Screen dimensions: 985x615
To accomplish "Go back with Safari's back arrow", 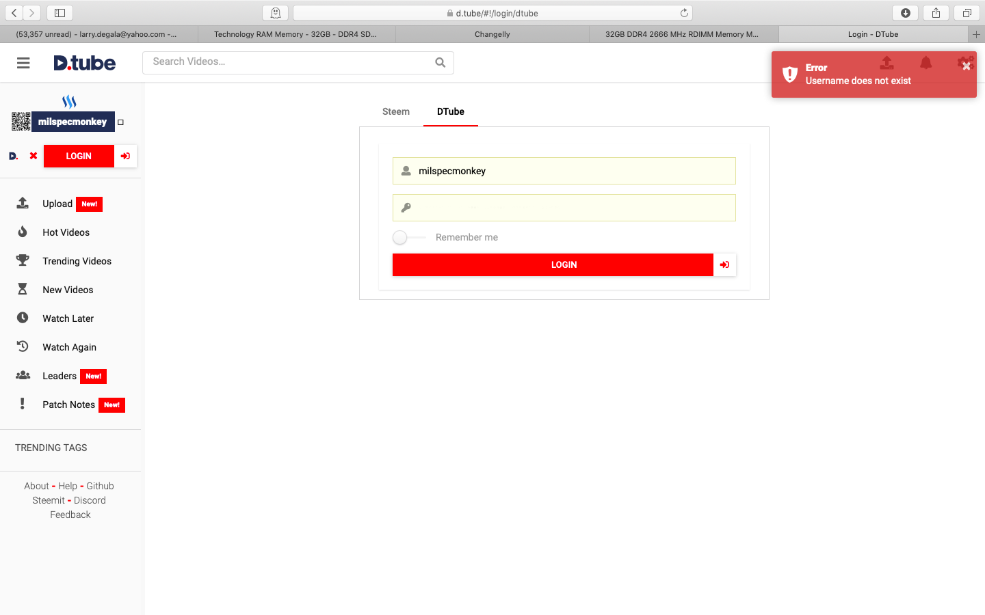I will point(14,13).
